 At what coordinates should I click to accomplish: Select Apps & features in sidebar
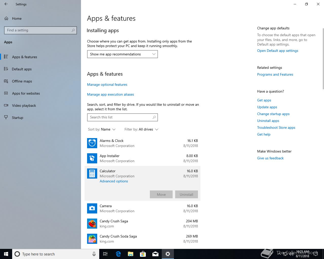coord(25,57)
